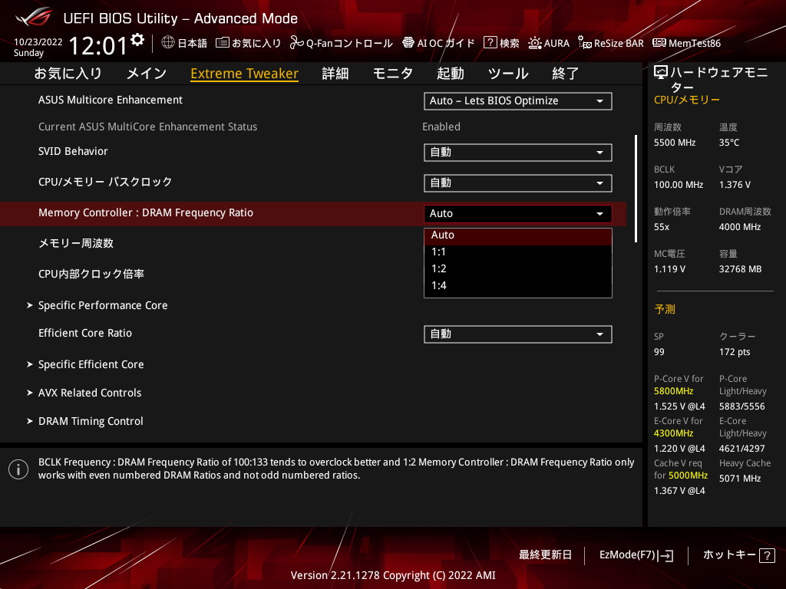Expand AVX Related Controls submenu
Viewport: 786px width, 589px height.
[x=90, y=393]
